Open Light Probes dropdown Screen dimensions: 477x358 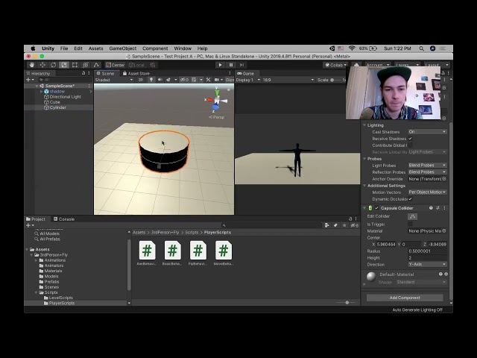tap(427, 166)
